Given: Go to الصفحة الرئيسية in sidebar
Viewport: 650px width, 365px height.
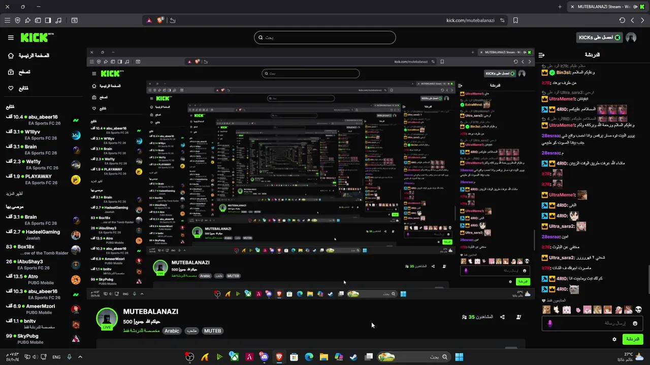Looking at the screenshot, I should (x=28, y=55).
